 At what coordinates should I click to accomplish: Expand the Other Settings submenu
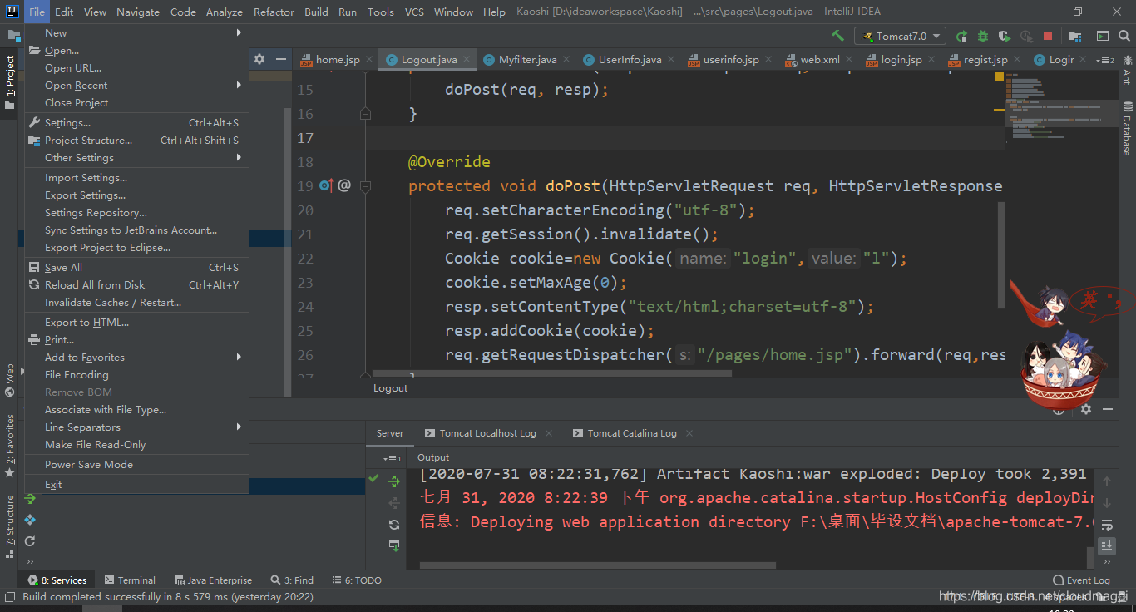[137, 157]
